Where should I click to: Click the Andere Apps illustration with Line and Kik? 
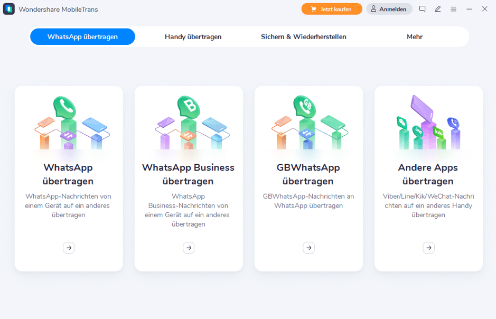[x=428, y=123]
